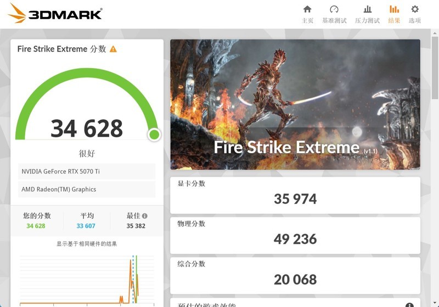Viewport: 439px width, 307px height.
Task: Click the 预估的游戏效能 panel heading
Action: (207, 305)
